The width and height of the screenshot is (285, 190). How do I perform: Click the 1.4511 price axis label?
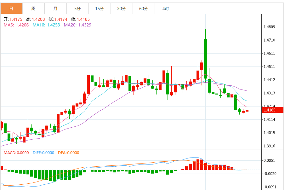point(269,66)
